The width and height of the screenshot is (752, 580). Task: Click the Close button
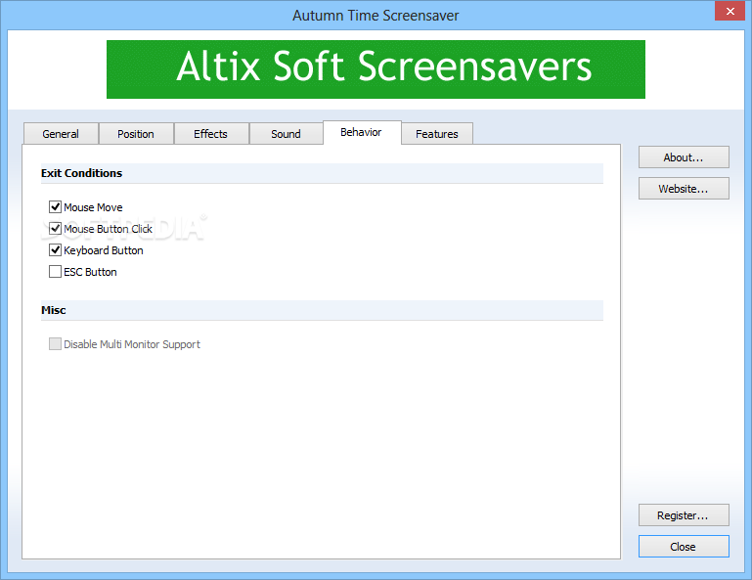[684, 547]
